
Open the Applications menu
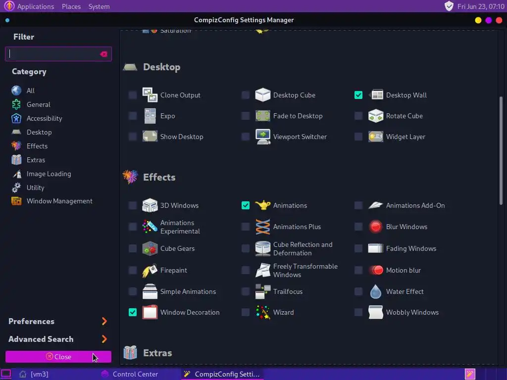point(36,6)
